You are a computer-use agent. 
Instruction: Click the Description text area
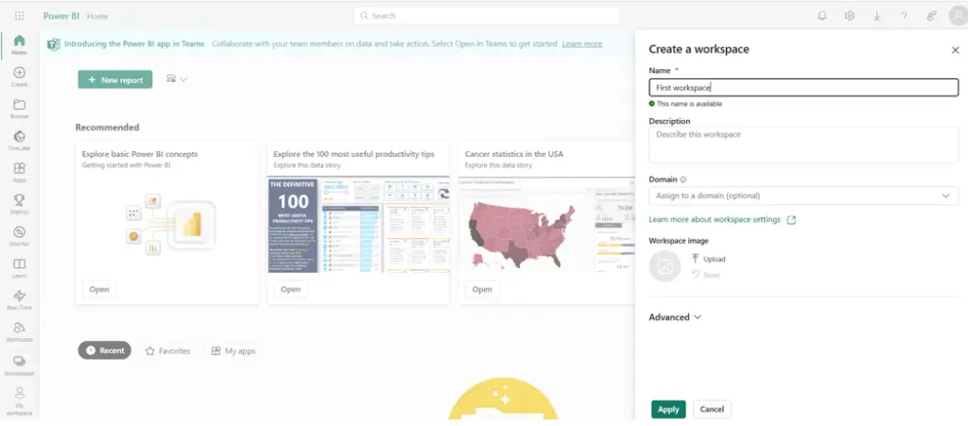pyautogui.click(x=804, y=145)
